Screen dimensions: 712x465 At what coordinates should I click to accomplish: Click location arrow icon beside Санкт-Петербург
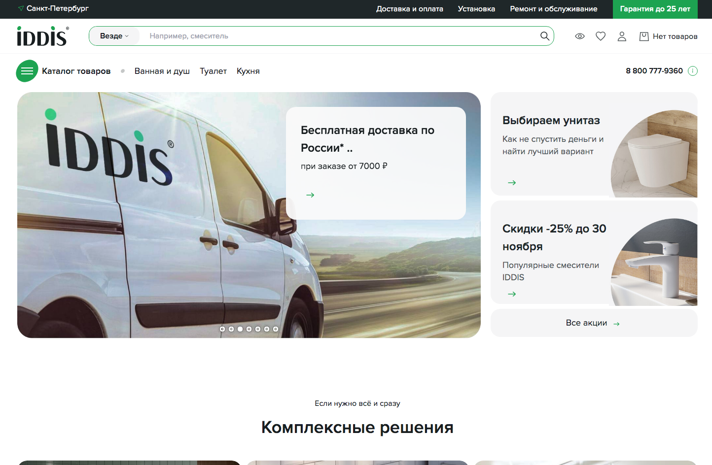pos(21,8)
